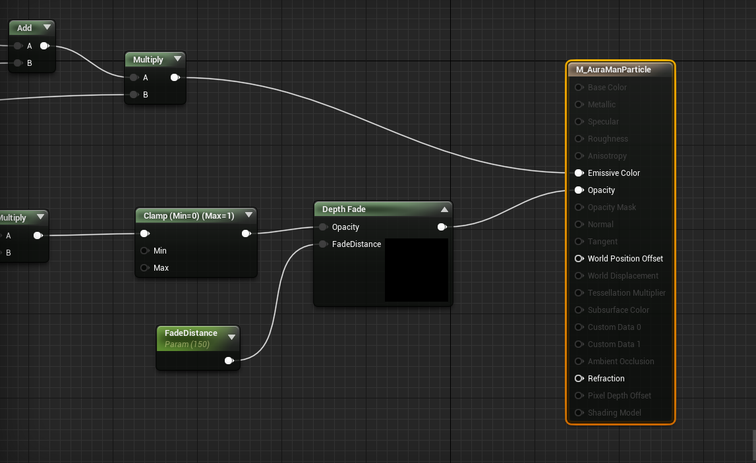Click the Base Color input pin
Viewport: 756px width, 463px height.
pos(579,87)
